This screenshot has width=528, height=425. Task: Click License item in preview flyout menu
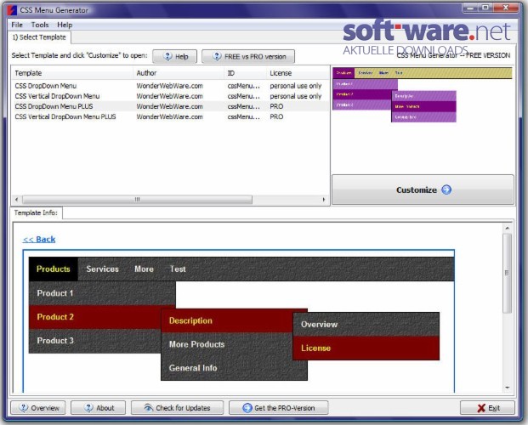[366, 348]
